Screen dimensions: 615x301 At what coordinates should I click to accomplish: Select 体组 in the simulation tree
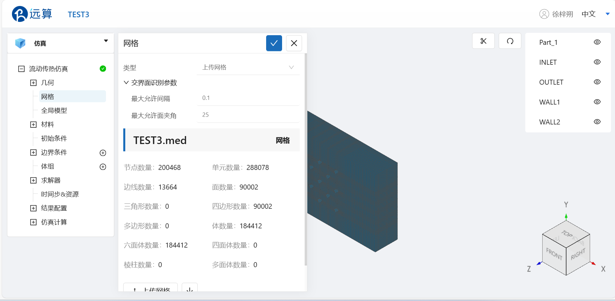pyautogui.click(x=48, y=166)
